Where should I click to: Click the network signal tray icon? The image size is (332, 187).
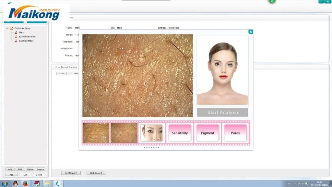[x=299, y=184]
